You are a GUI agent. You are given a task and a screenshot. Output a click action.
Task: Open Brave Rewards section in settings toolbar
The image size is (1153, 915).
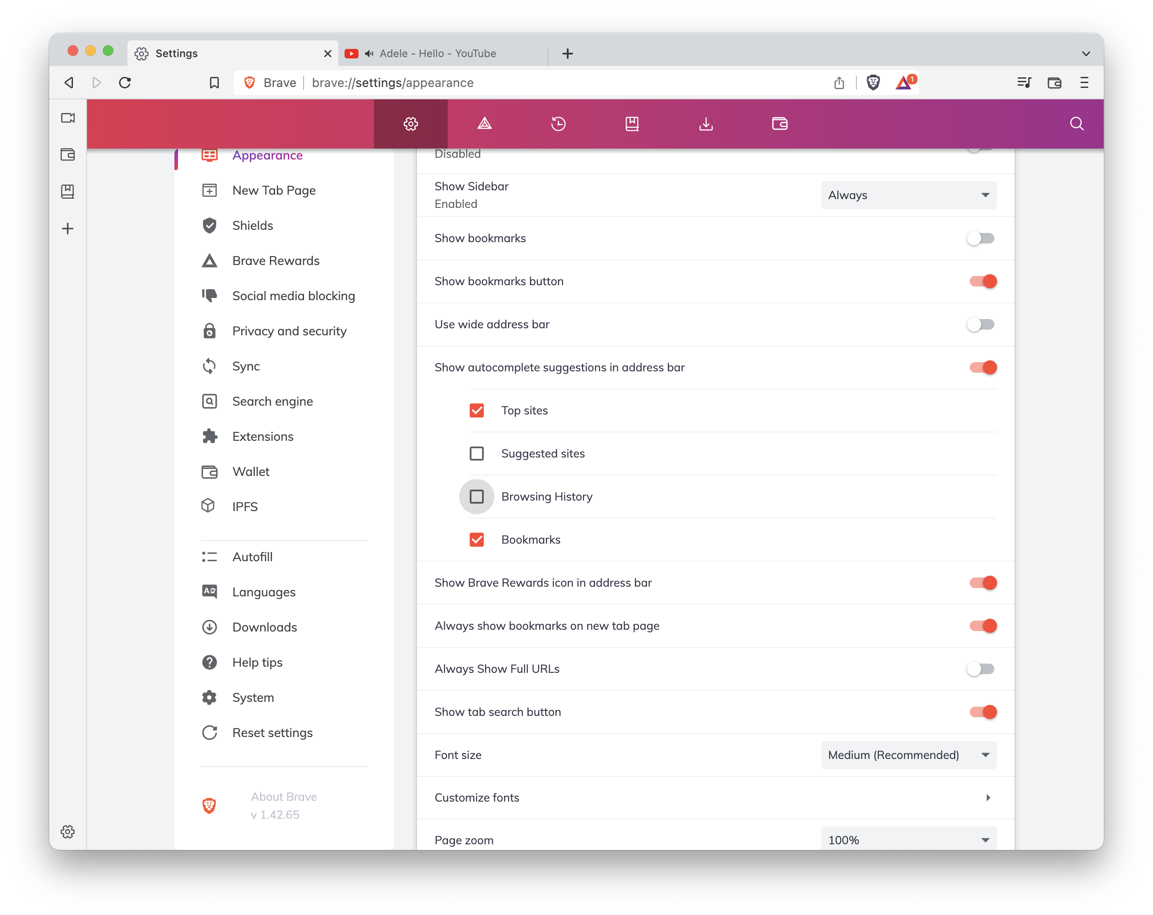[483, 123]
